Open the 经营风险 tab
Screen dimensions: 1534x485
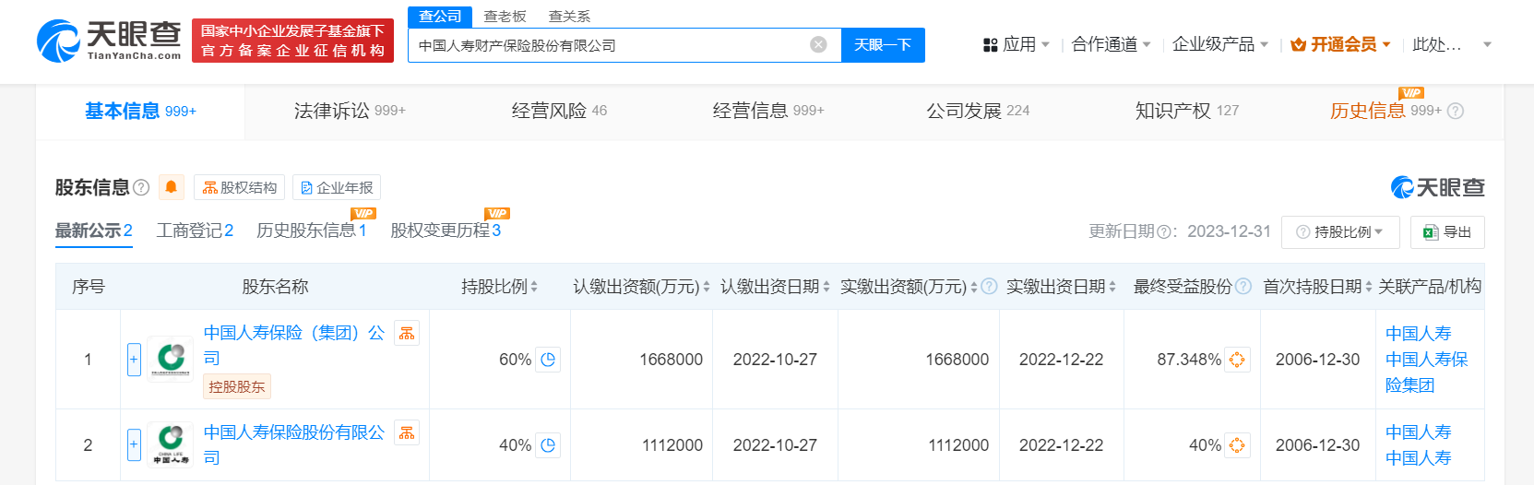pyautogui.click(x=559, y=111)
